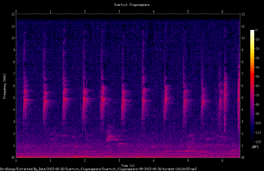Click the '+0' colorbar label

point(256,30)
